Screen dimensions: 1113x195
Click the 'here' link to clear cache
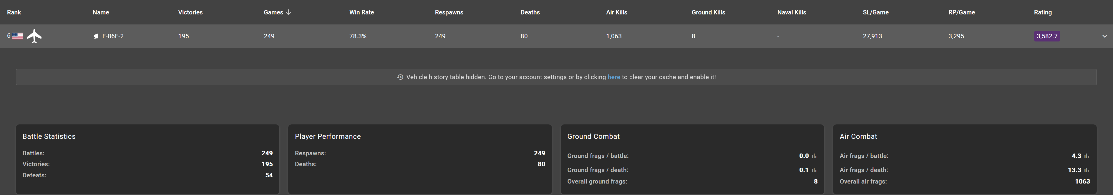pyautogui.click(x=613, y=77)
